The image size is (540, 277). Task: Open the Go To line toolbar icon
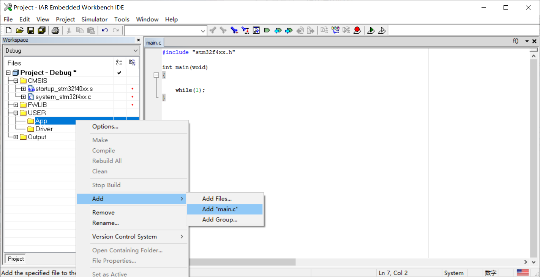coord(256,30)
